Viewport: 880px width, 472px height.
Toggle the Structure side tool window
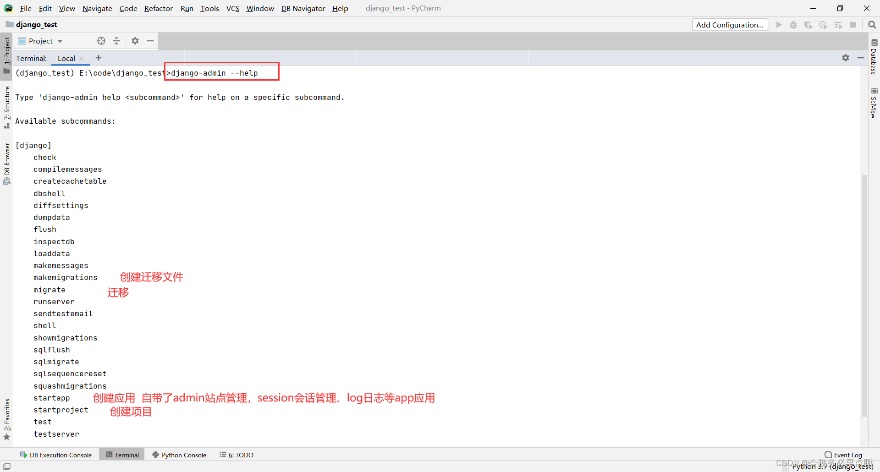(x=6, y=107)
